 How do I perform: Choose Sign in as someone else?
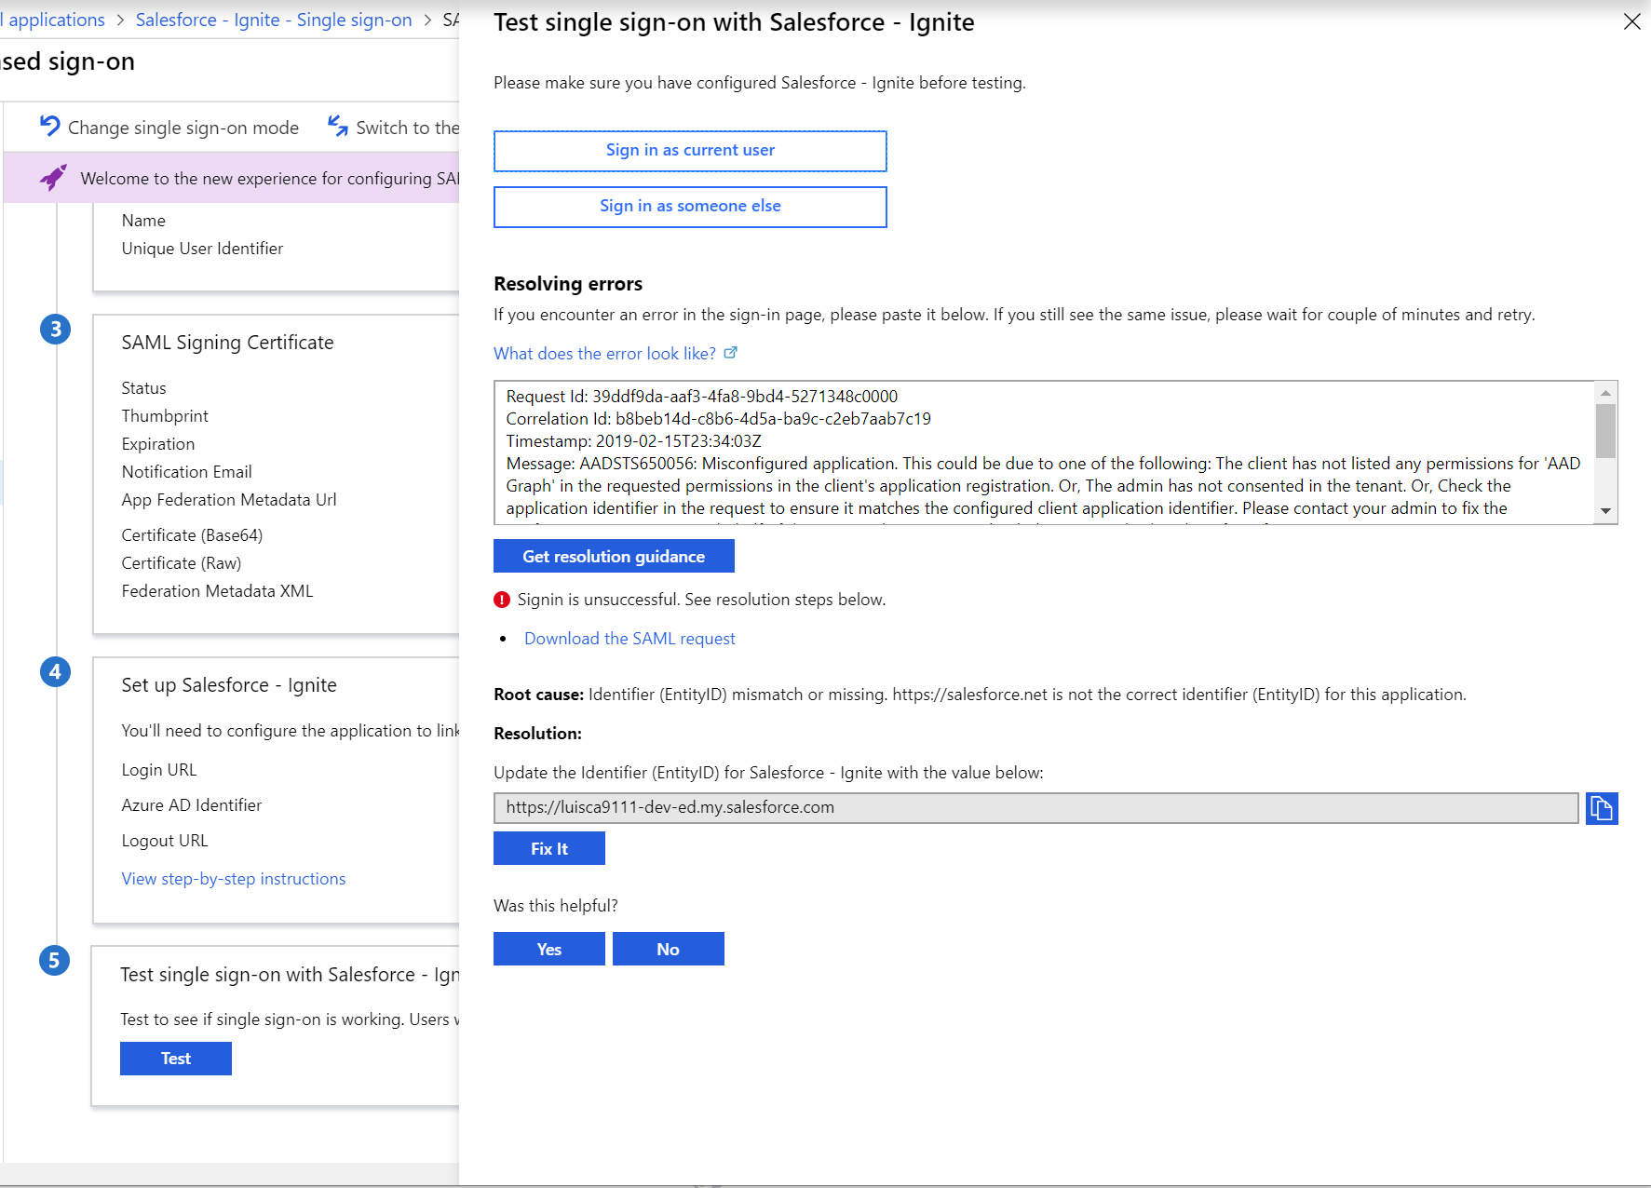click(x=690, y=207)
